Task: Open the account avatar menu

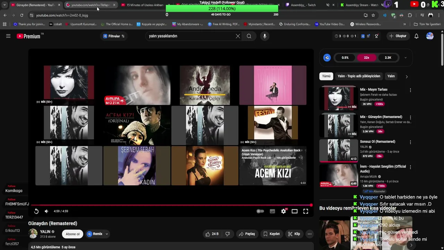Action: click(x=430, y=36)
